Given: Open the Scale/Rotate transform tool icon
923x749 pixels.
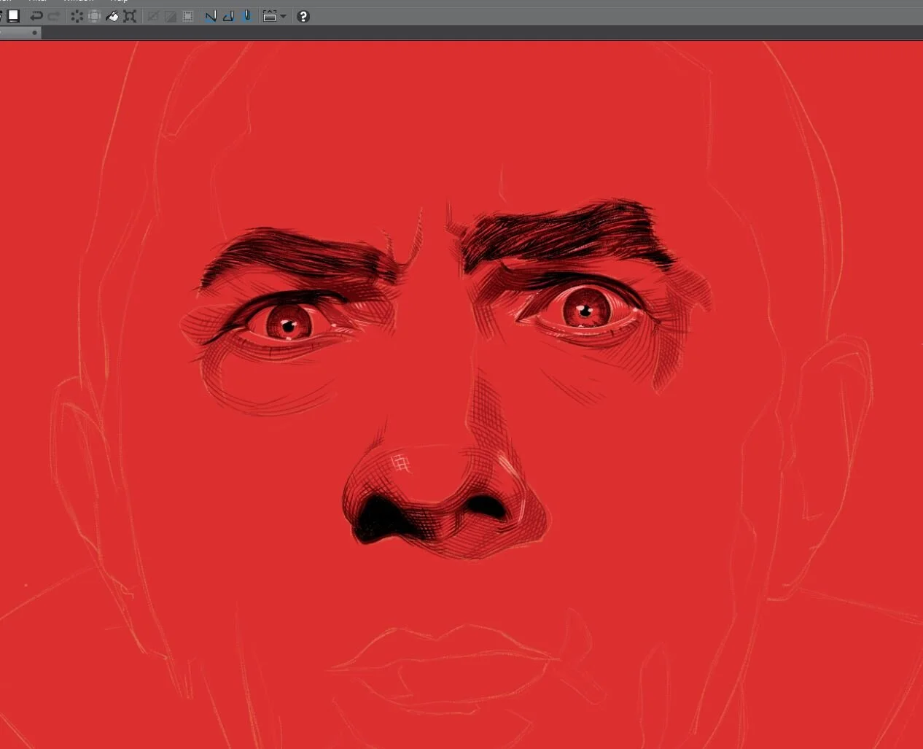Looking at the screenshot, I should 130,16.
